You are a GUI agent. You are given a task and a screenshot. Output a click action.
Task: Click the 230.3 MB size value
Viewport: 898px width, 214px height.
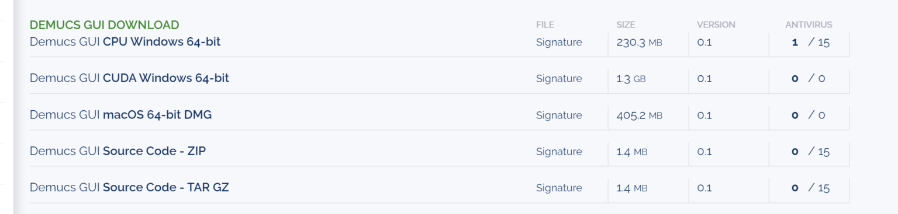coord(639,43)
